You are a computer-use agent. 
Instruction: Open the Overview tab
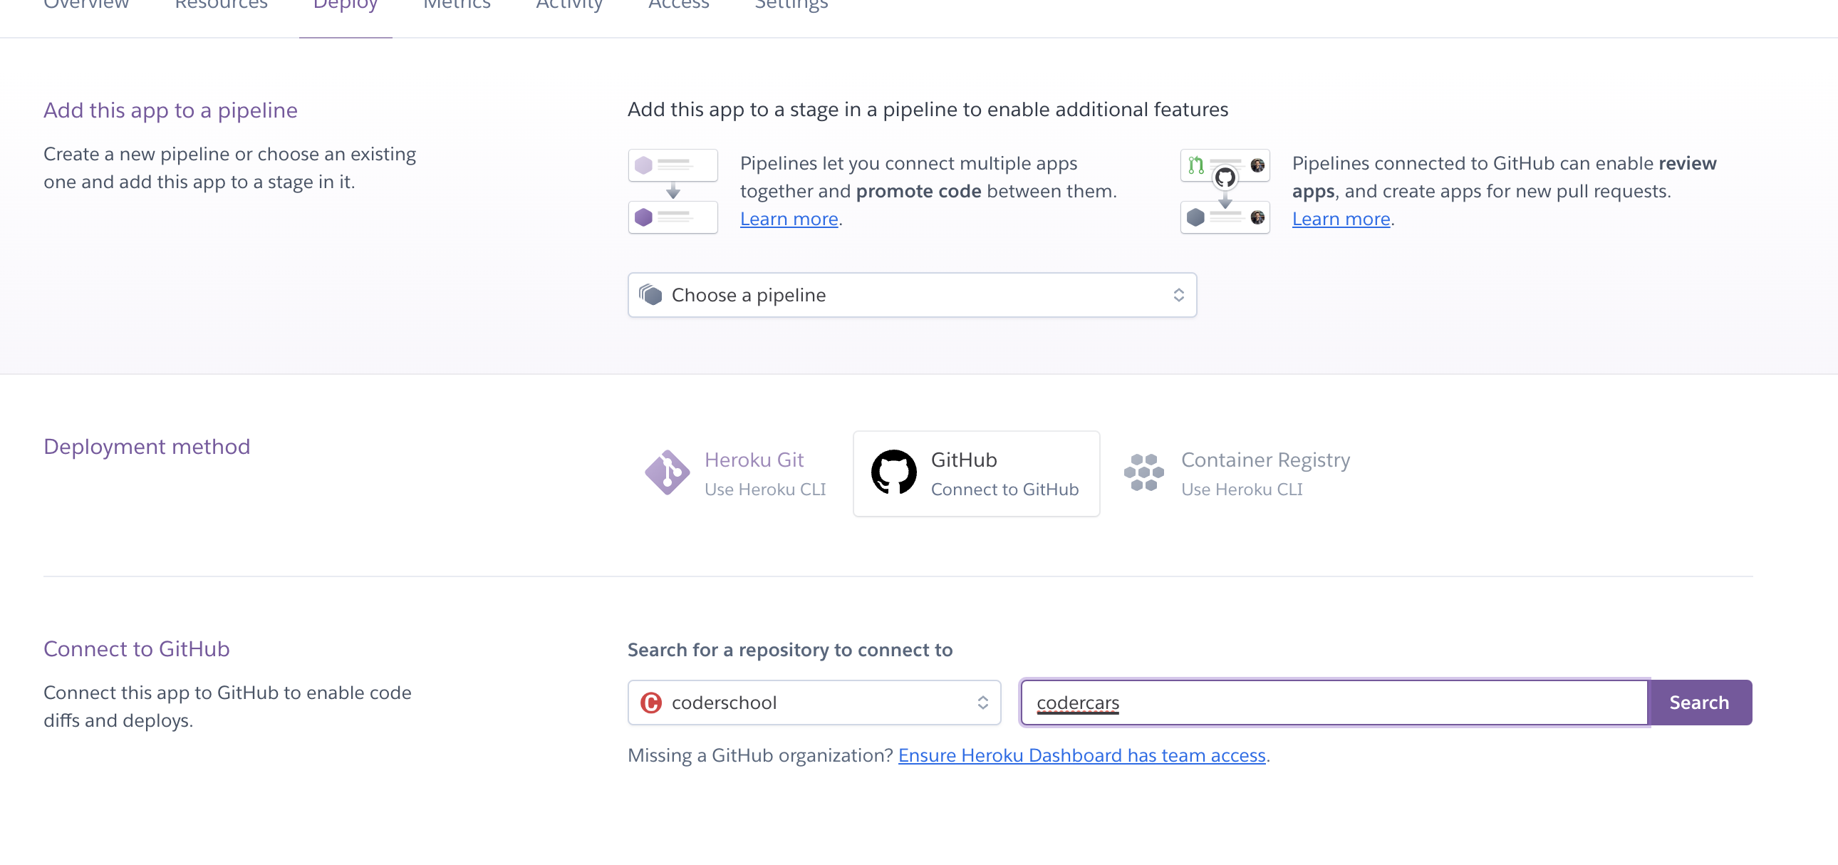(86, 6)
